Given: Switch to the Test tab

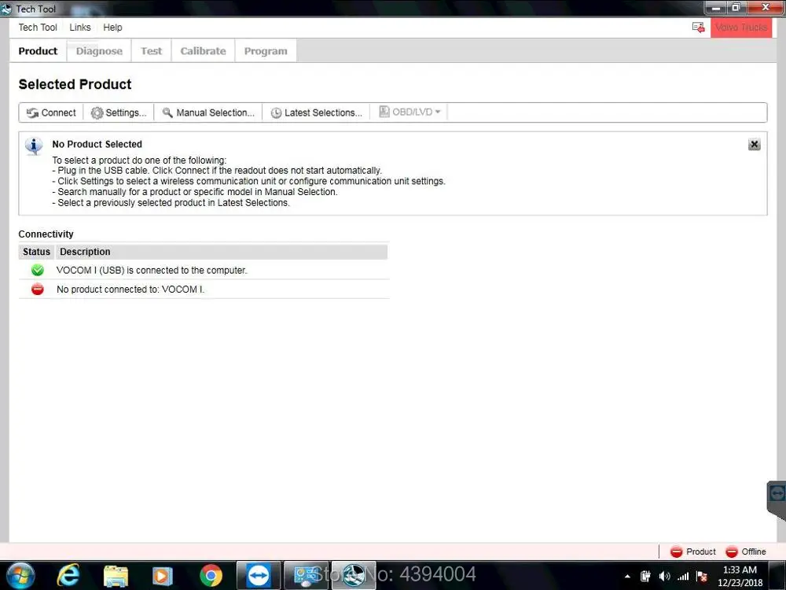Looking at the screenshot, I should click(152, 51).
